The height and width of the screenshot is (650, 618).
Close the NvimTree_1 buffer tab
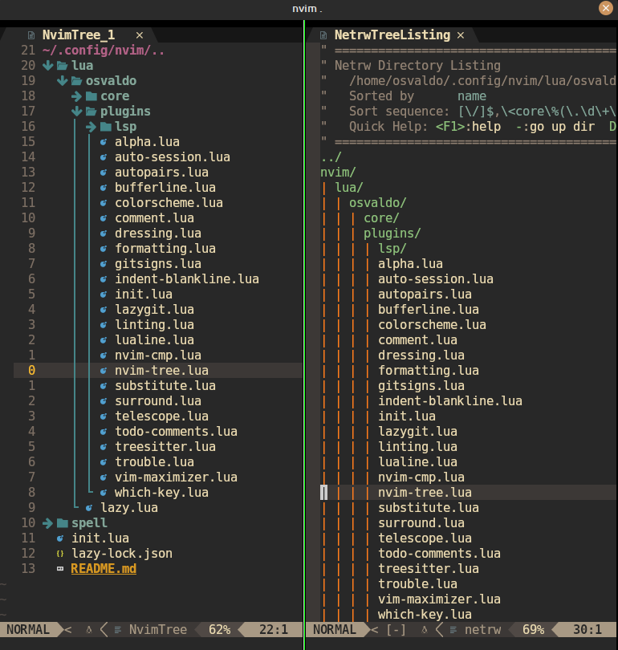(x=140, y=35)
